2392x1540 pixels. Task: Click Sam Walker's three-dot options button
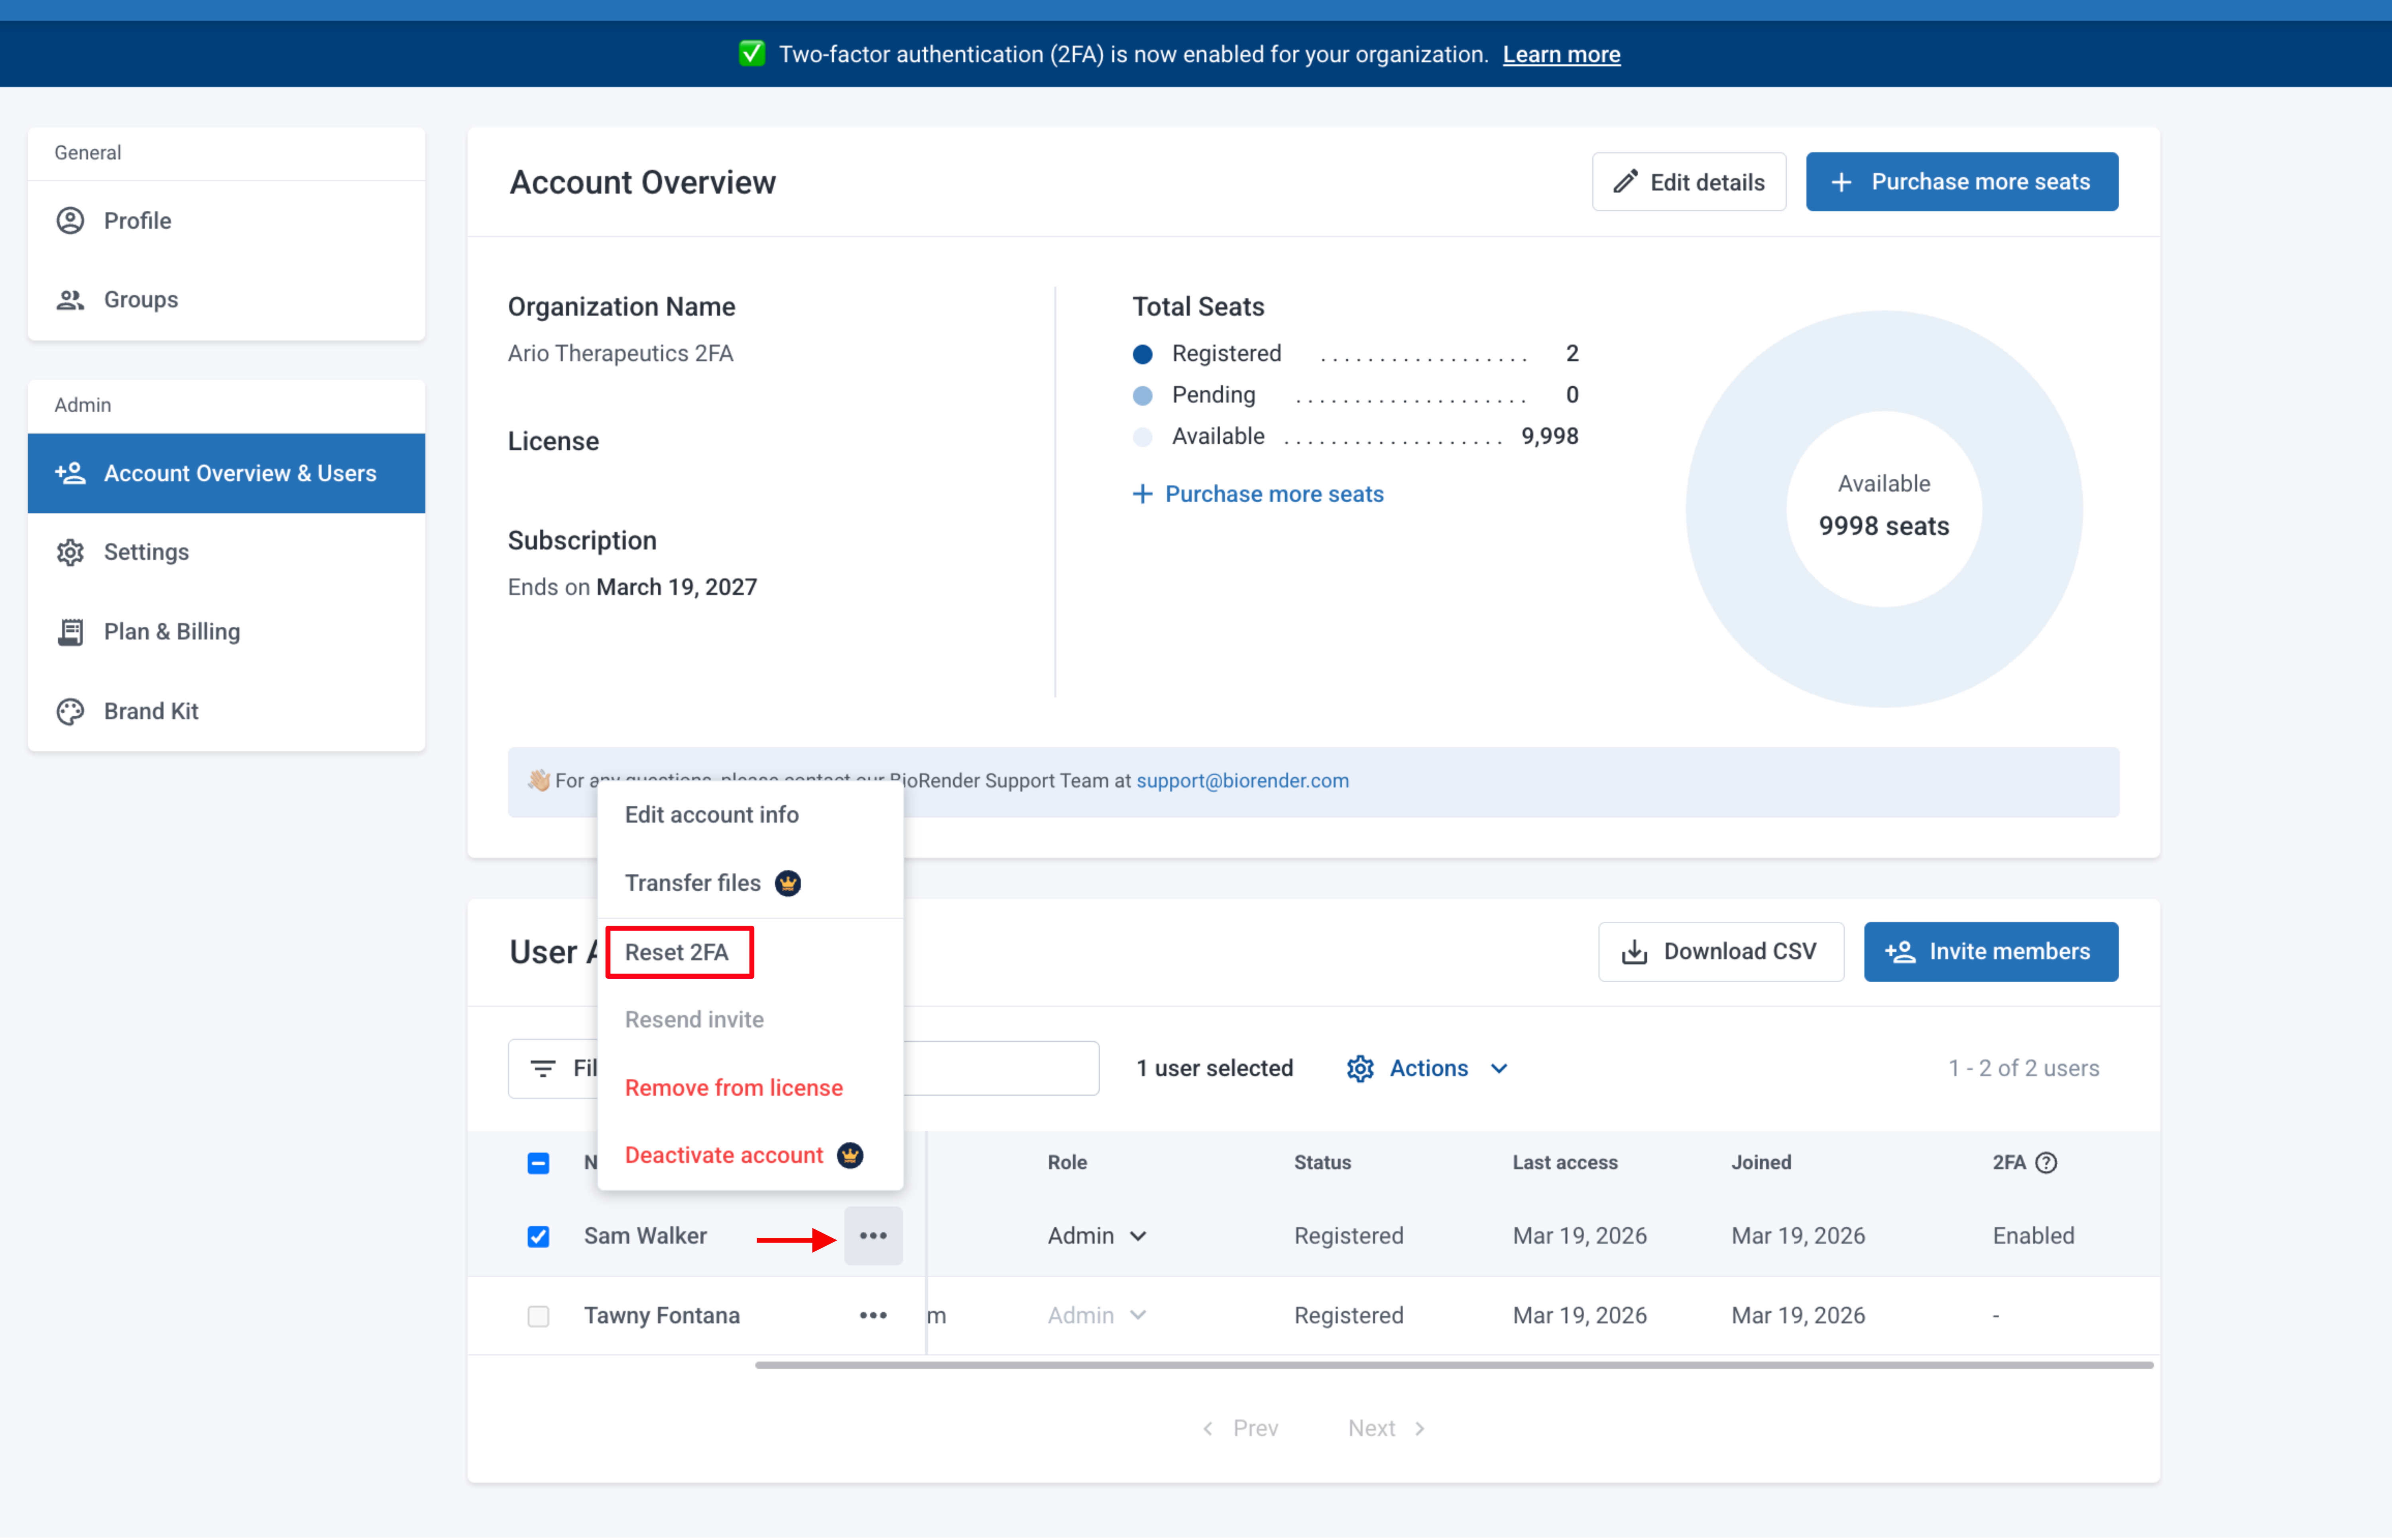[x=873, y=1236]
